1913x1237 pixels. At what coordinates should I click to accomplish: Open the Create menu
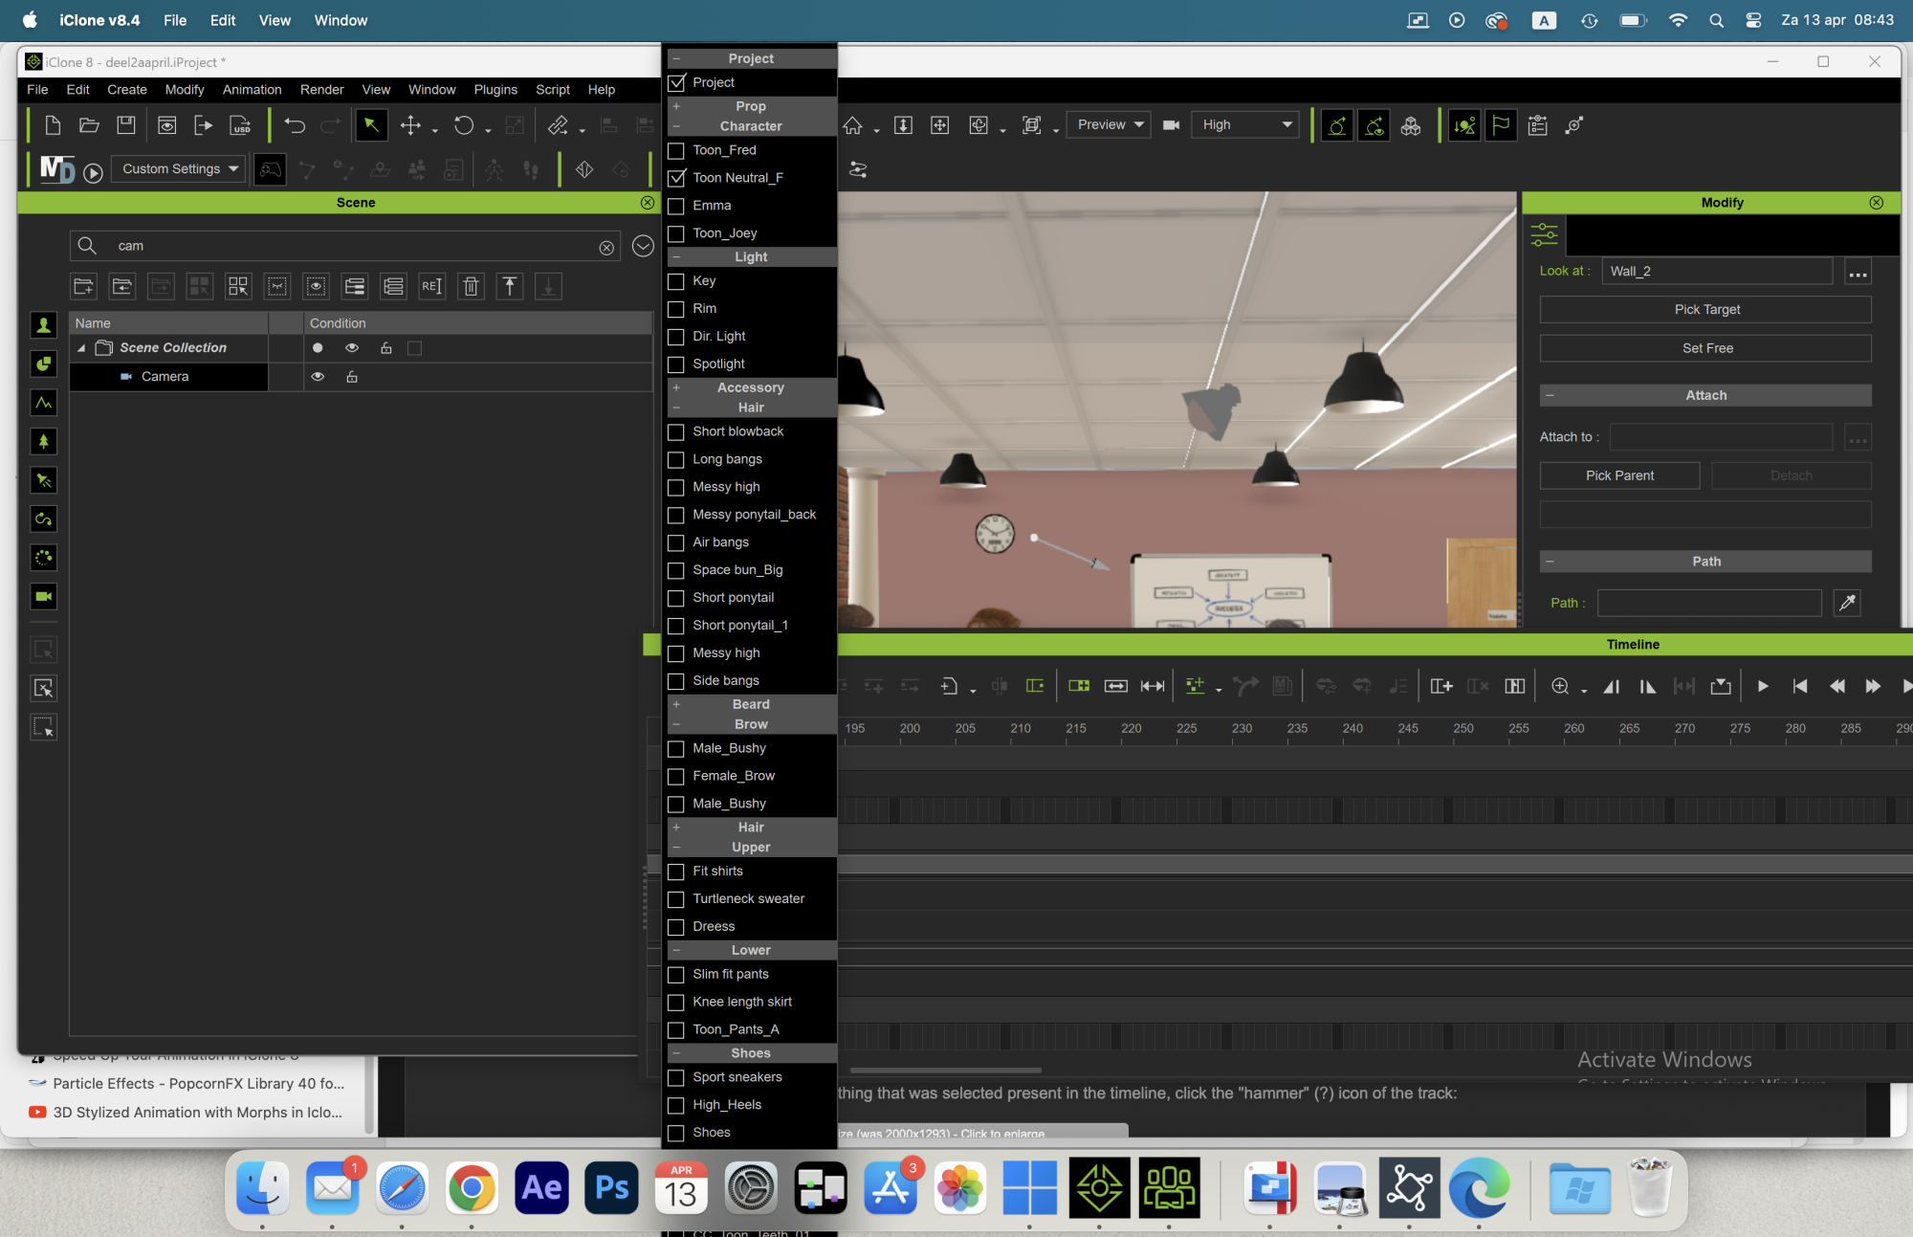127,90
